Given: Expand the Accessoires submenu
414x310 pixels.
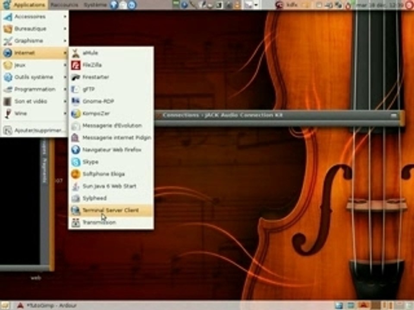Looking at the screenshot, I should coord(34,17).
